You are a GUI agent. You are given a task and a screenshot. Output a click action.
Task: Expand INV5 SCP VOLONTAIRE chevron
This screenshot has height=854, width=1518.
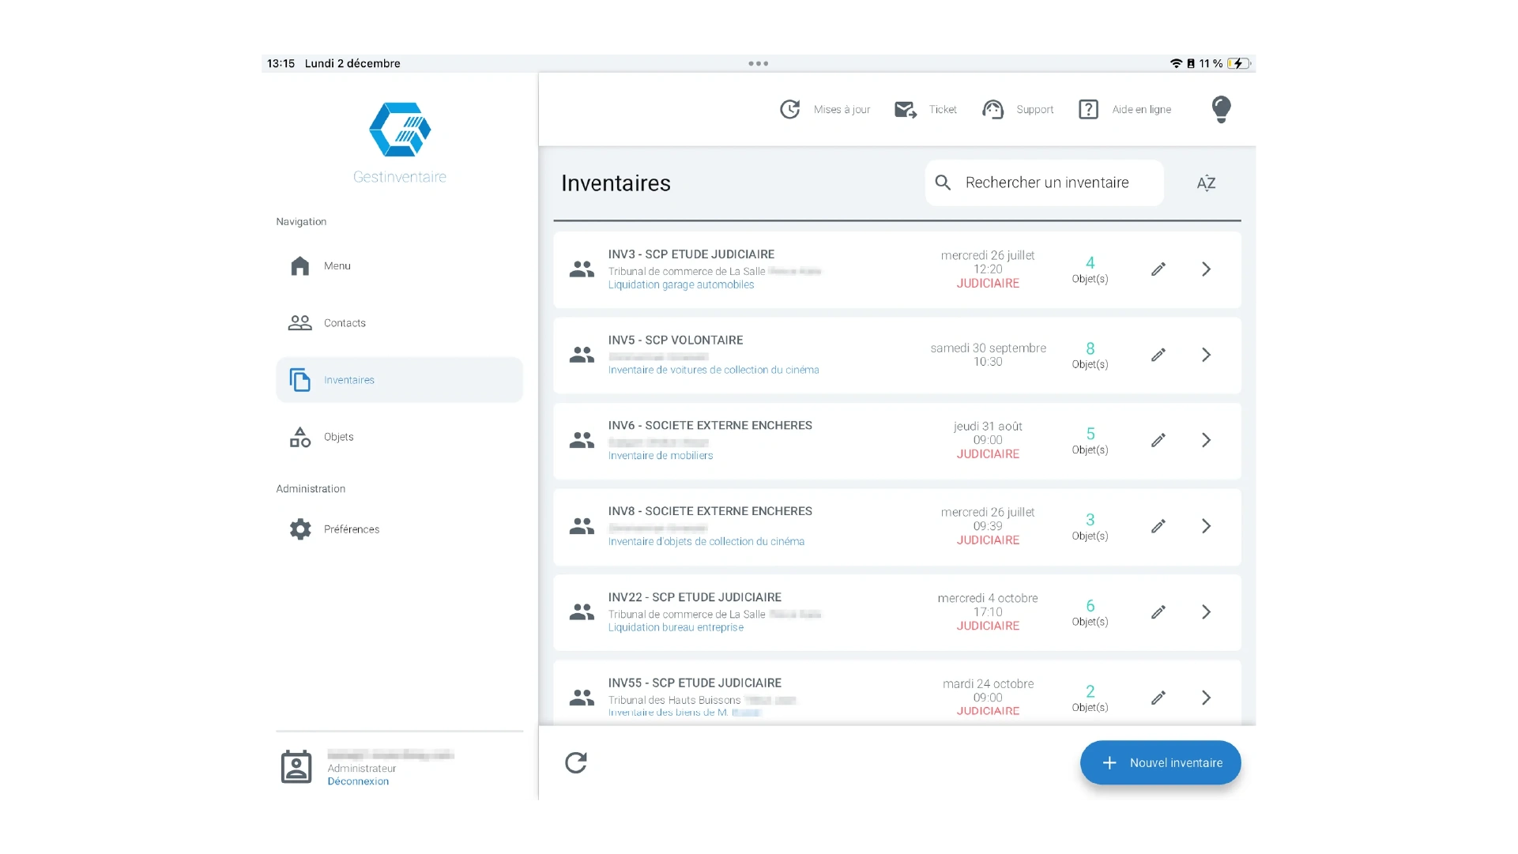click(x=1206, y=355)
